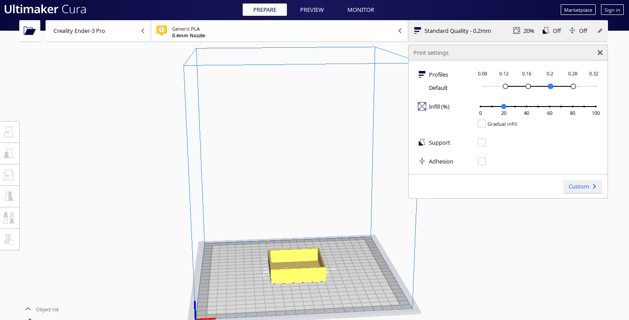The height and width of the screenshot is (320, 629).
Task: Click the 20% infill value in header
Action: 529,31
